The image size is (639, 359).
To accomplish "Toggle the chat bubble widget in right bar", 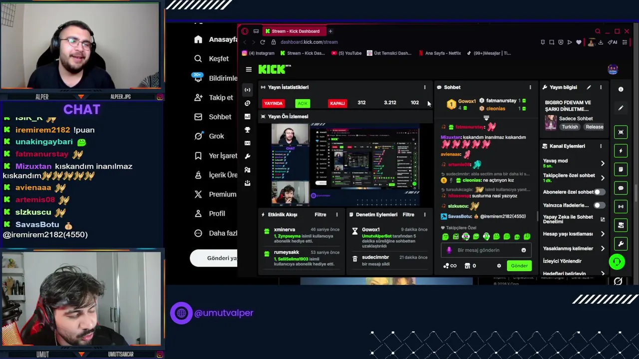I will 621,188.
